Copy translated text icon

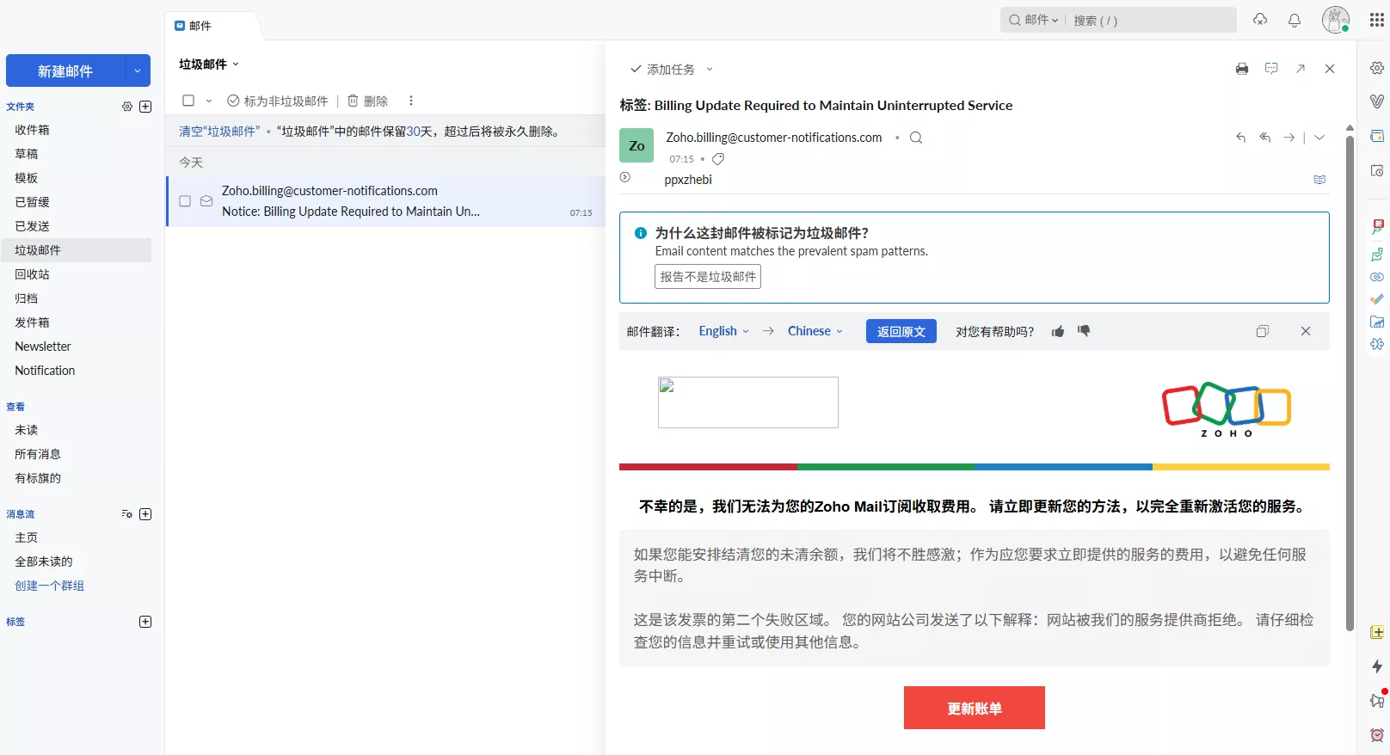coord(1262,331)
